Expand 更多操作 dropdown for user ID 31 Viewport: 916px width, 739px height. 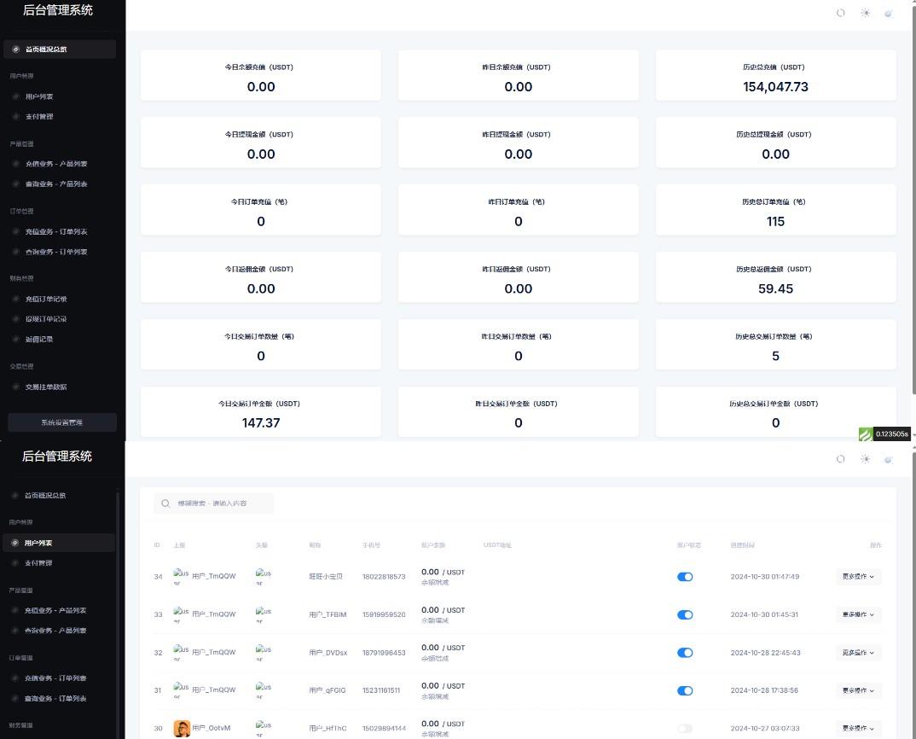pyautogui.click(x=858, y=690)
